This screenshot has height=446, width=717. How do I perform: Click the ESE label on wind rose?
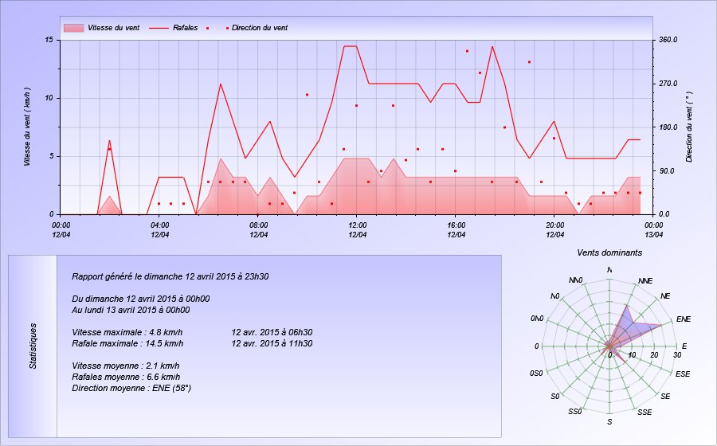coord(683,374)
